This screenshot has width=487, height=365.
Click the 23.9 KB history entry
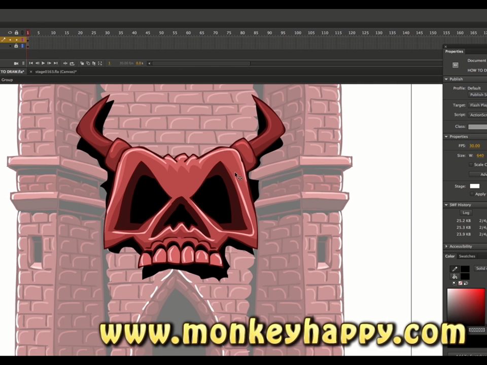click(x=463, y=234)
